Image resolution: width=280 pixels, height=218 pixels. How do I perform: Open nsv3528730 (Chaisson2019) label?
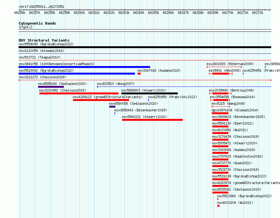coord(236,170)
